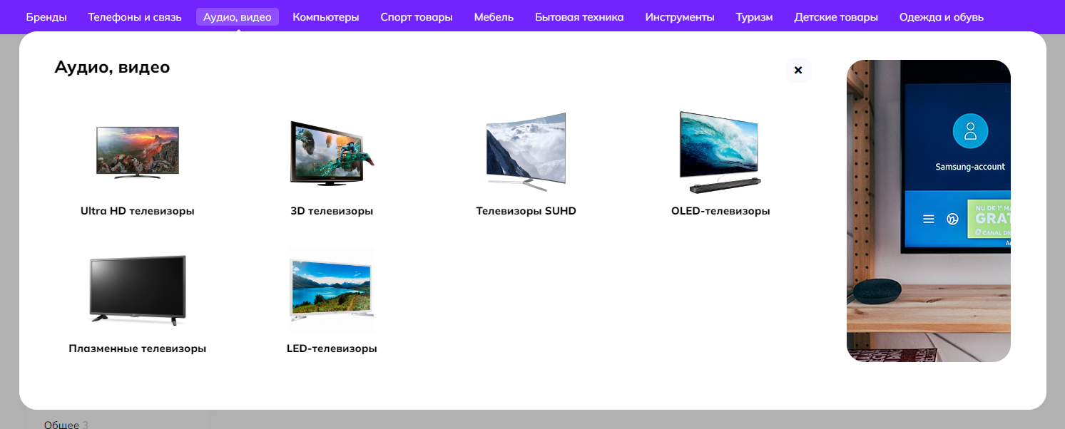Open the Инструменты menu item
Screen dimensions: 1065x429
pyautogui.click(x=679, y=17)
